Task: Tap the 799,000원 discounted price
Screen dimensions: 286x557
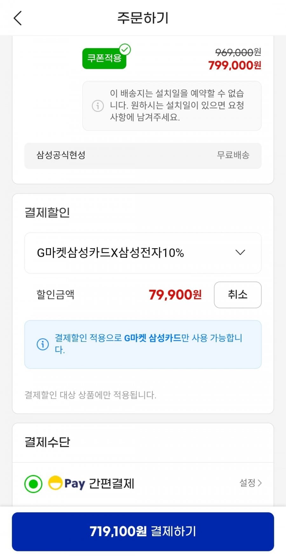Action: [x=235, y=65]
